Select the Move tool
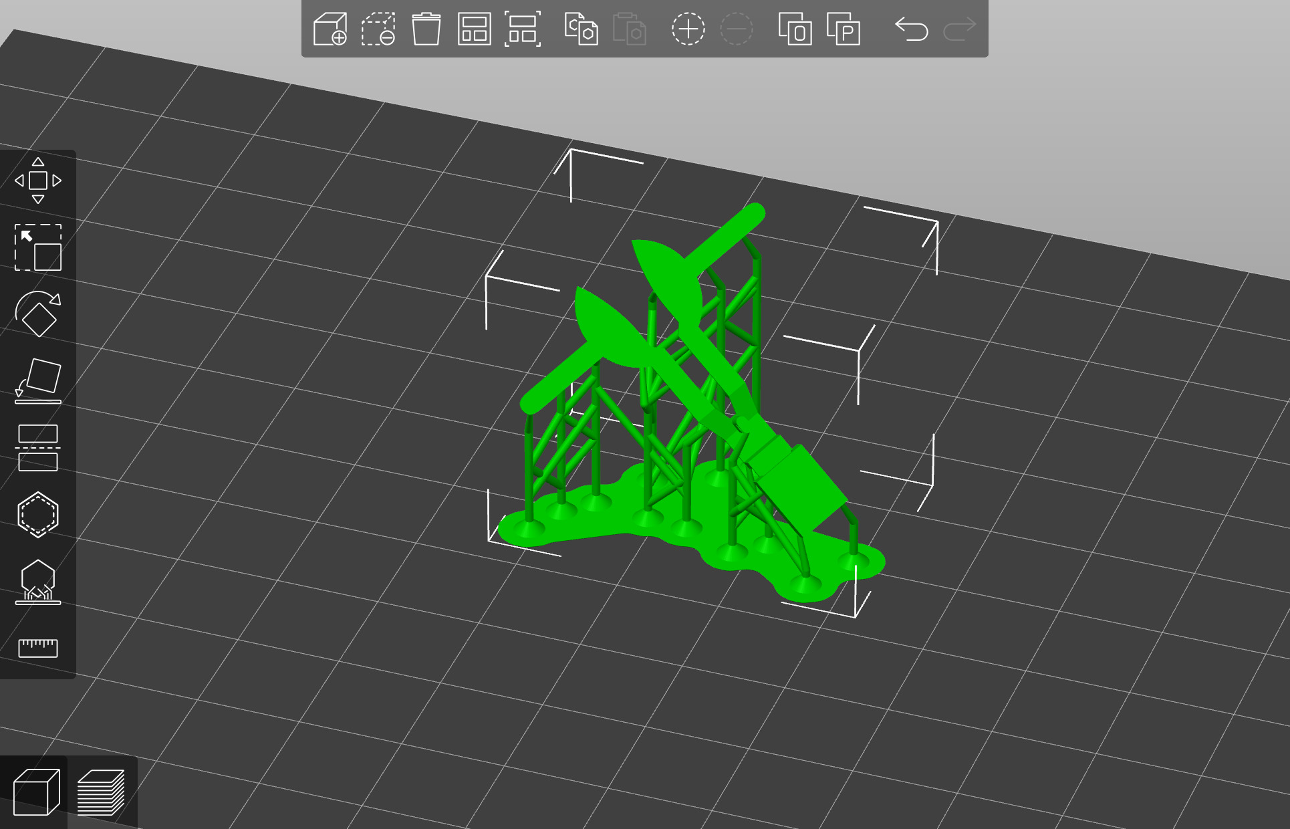The height and width of the screenshot is (829, 1290). [x=38, y=181]
